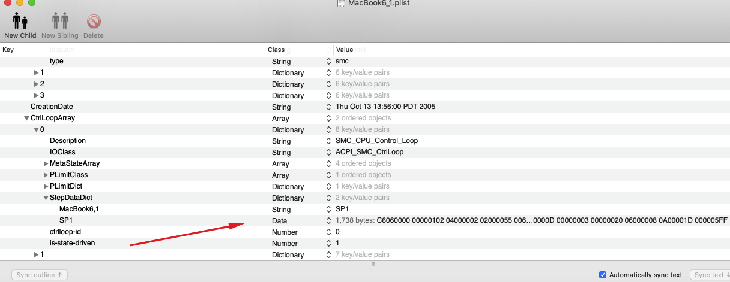
Task: Click the MacBook6_1.plist window title
Action: (x=379, y=4)
